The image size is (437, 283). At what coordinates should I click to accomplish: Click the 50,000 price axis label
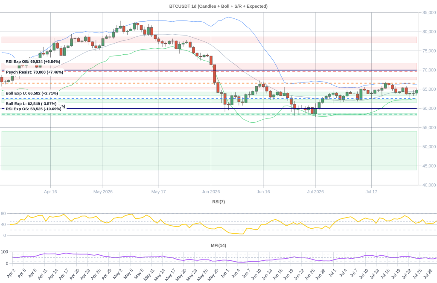click(x=429, y=147)
